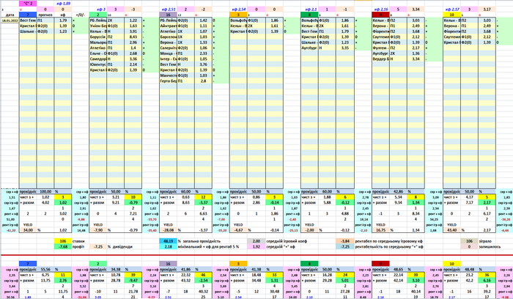Select the odds value 1,36

point(416,53)
